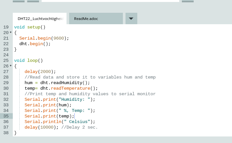
Task: Click on 'Serial.begin(9600);' code line
Action: point(44,38)
